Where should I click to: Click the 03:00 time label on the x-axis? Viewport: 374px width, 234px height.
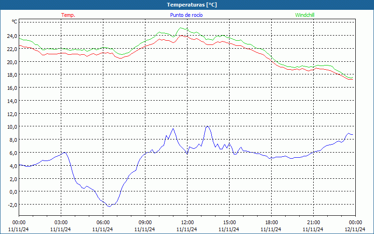[x=61, y=223]
